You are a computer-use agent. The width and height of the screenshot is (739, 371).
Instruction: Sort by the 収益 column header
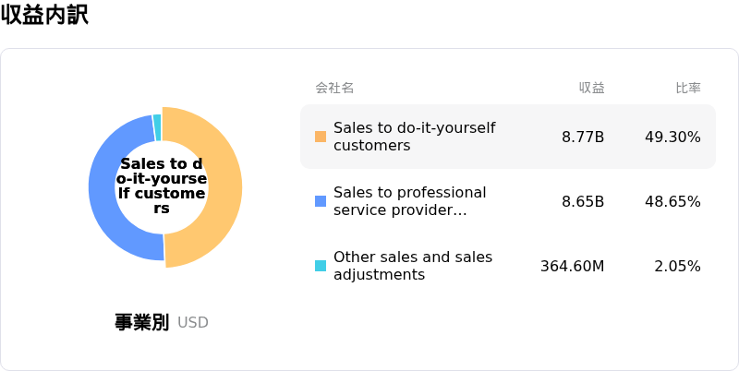[591, 88]
